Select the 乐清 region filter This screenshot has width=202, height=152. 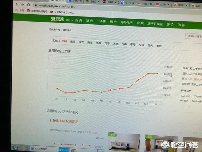click(73, 41)
